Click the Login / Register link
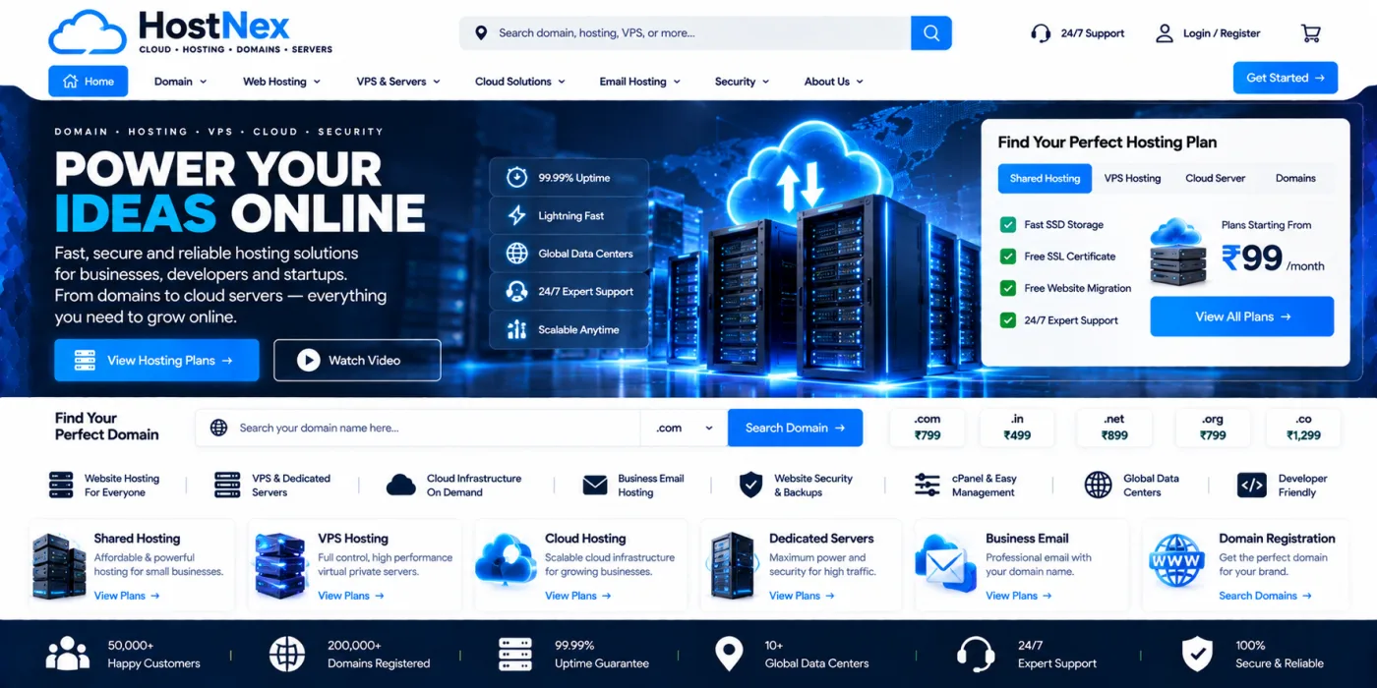Screen dimensions: 1377x688 click(1222, 33)
